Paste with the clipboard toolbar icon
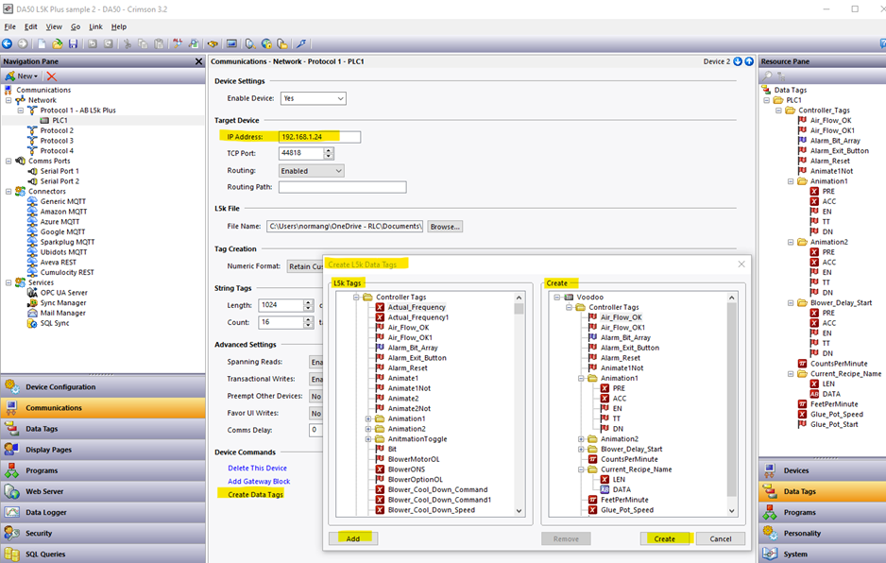This screenshot has width=886, height=563. point(159,43)
